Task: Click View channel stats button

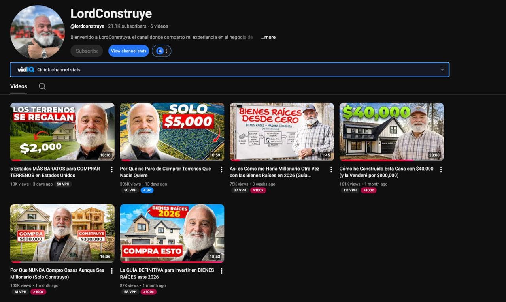Action: point(128,51)
